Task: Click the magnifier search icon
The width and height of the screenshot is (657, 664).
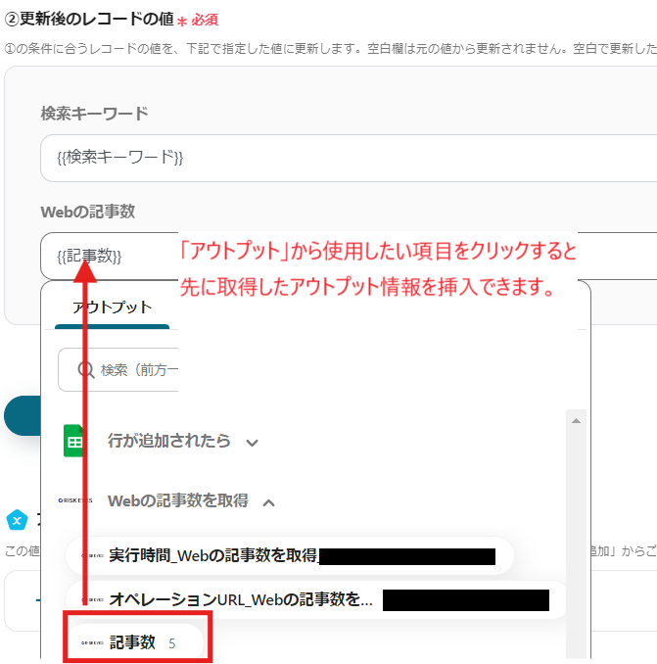Action: pyautogui.click(x=86, y=370)
